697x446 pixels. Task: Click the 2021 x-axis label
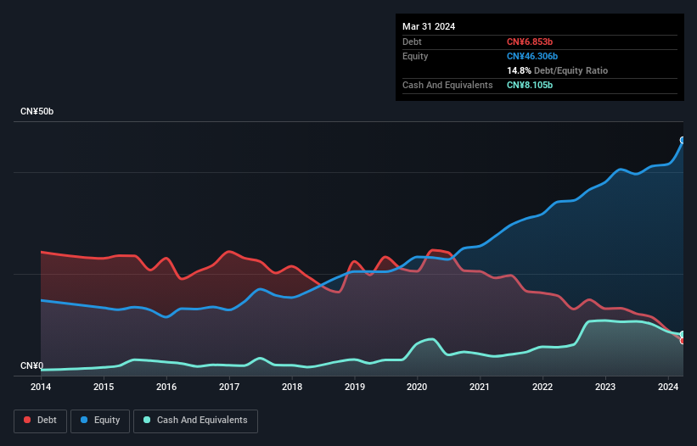click(480, 387)
